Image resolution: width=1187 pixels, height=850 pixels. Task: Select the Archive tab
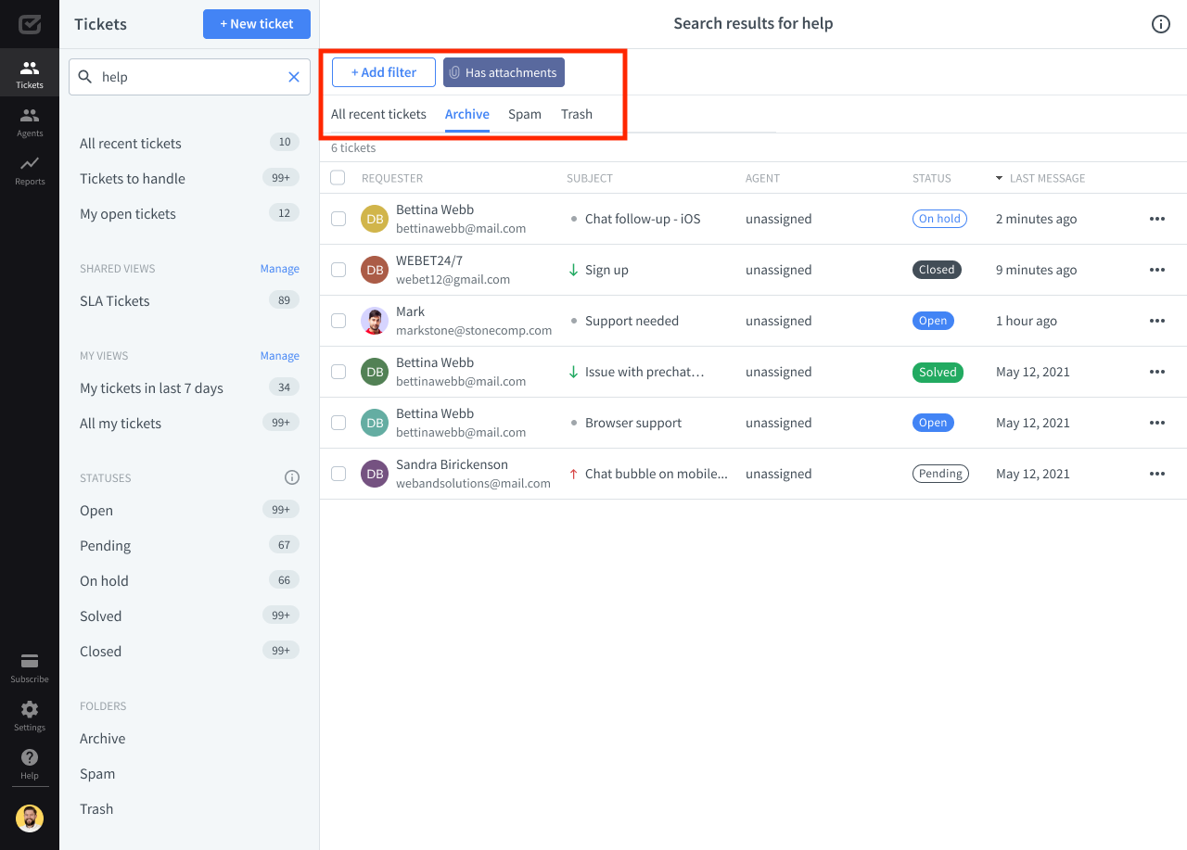[x=467, y=114]
